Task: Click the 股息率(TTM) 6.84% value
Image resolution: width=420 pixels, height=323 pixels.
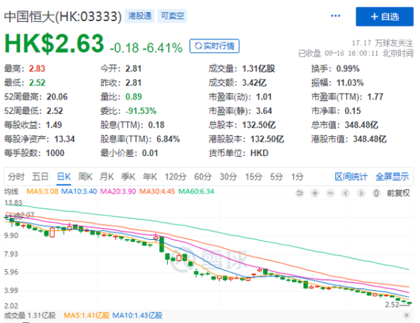Action: [168, 139]
